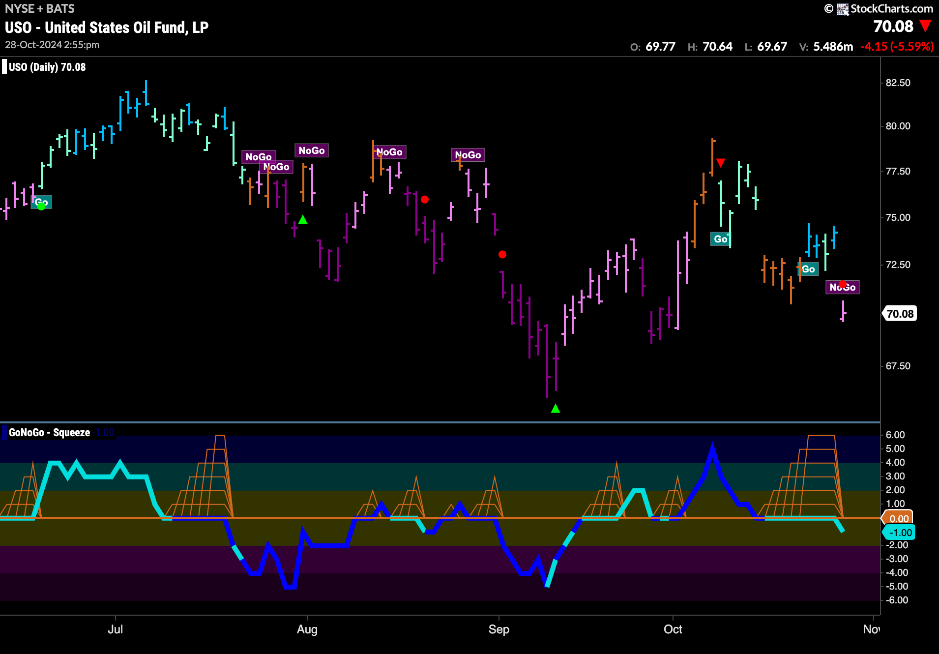Viewport: 939px width, 654px height.
Task: Click the red dot in early September
Action: click(502, 254)
